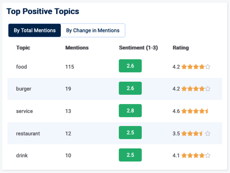Select the service topic name

click(x=24, y=111)
